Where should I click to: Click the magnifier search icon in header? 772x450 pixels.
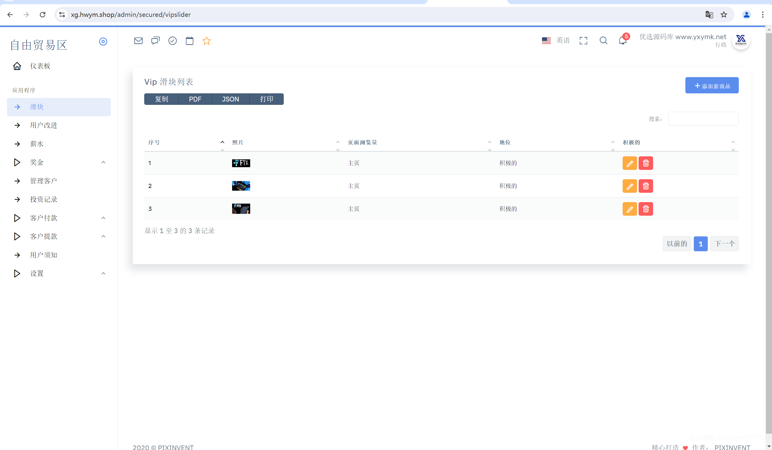pos(603,40)
